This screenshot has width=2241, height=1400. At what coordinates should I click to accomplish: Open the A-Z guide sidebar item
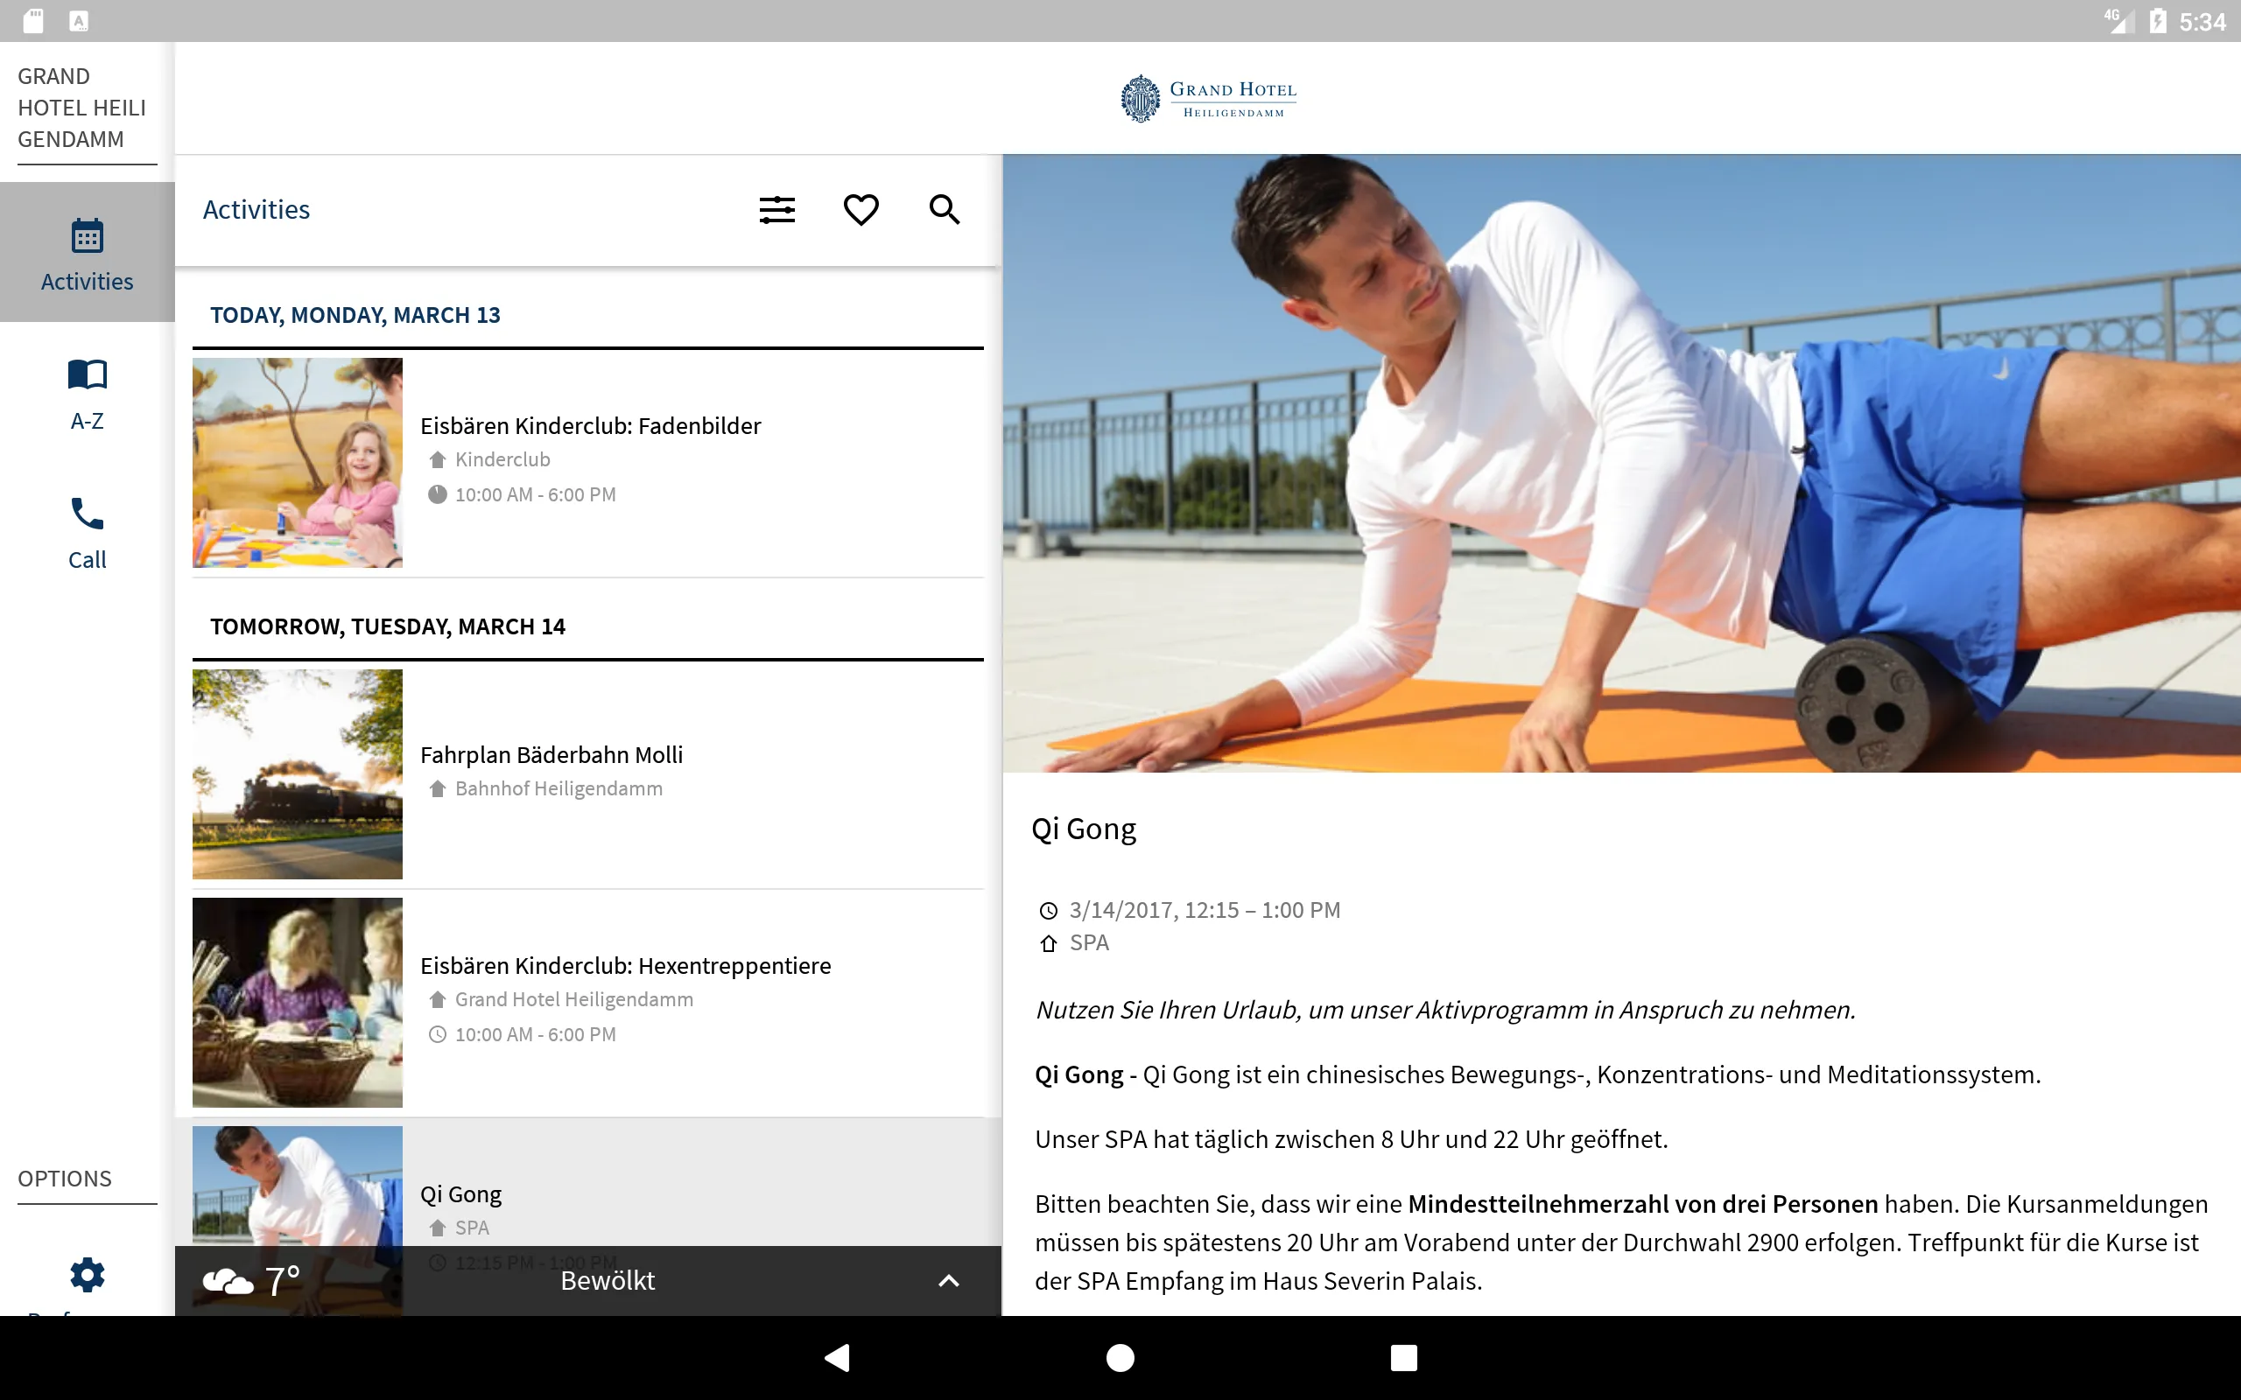(87, 394)
